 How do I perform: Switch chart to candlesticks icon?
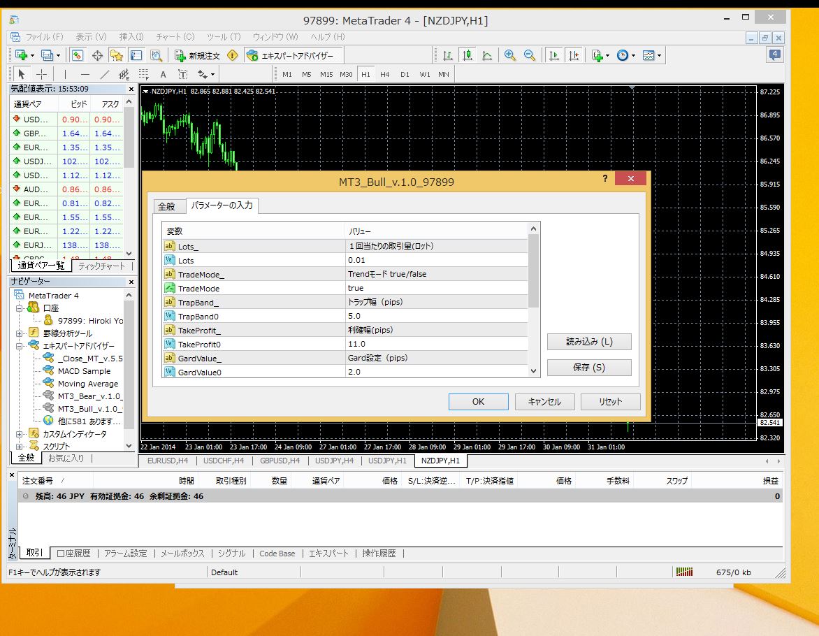point(468,55)
